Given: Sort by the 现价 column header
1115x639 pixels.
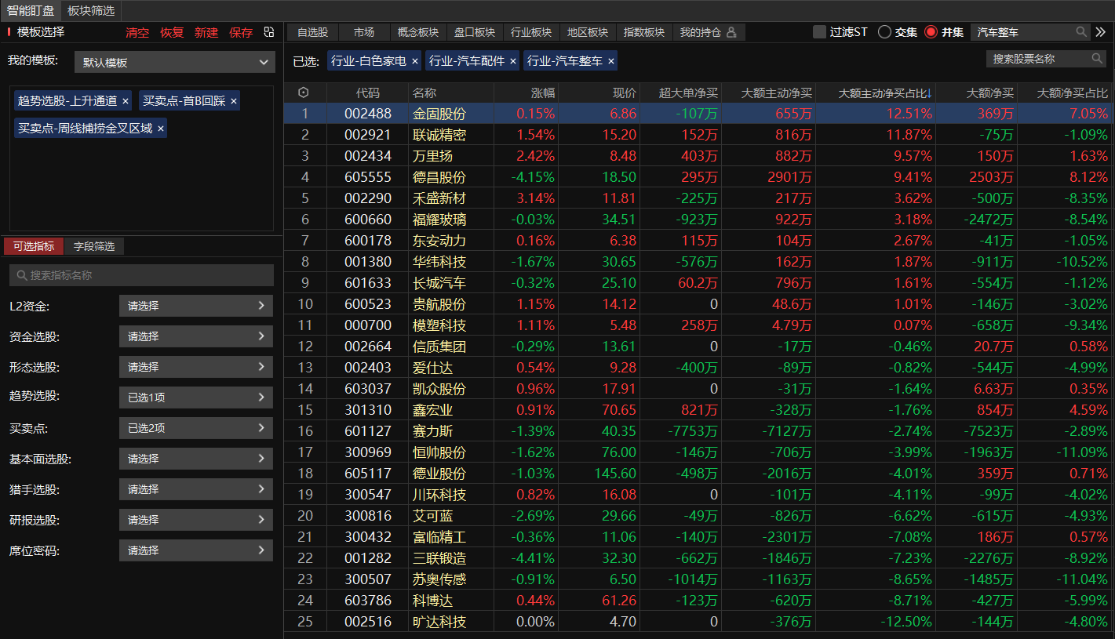Looking at the screenshot, I should tap(625, 93).
